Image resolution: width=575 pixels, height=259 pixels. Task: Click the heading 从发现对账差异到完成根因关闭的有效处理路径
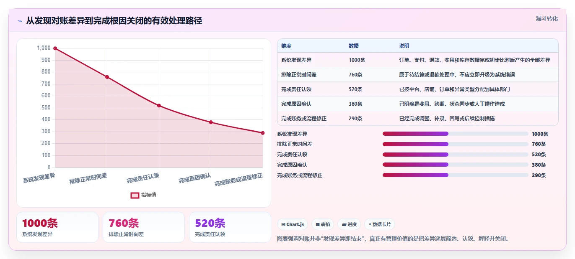pyautogui.click(x=114, y=21)
